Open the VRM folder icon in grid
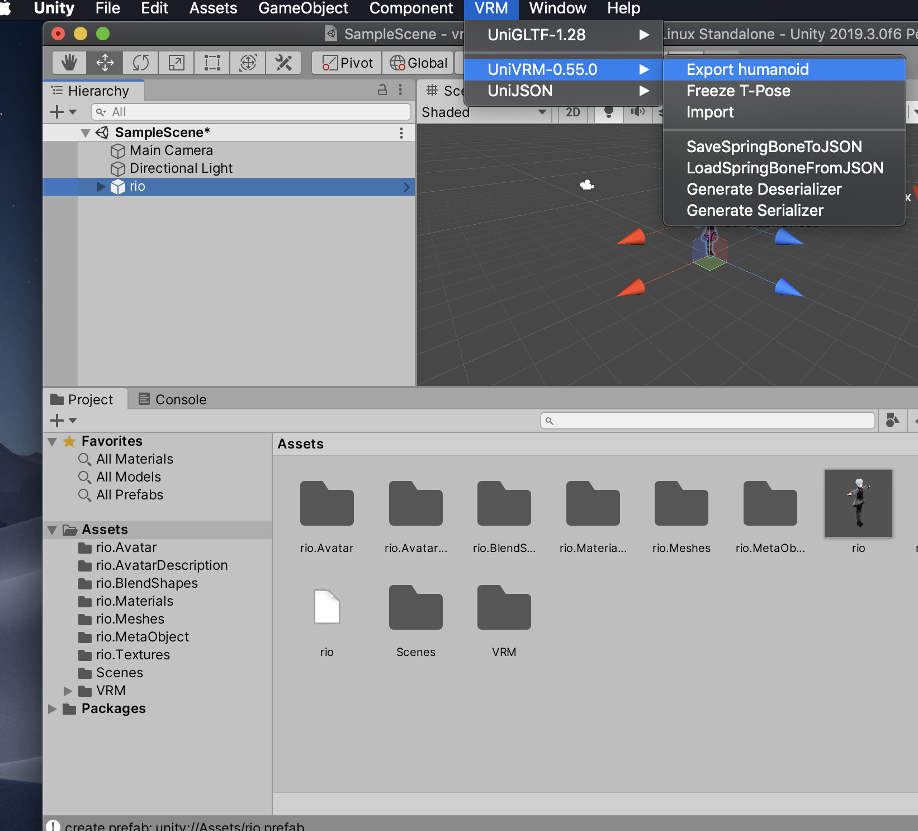Viewport: 918px width, 831px height. pos(504,607)
